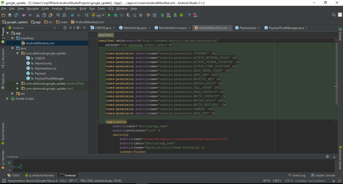Click the Synchronize icon in the toolbar

(x=16, y=15)
